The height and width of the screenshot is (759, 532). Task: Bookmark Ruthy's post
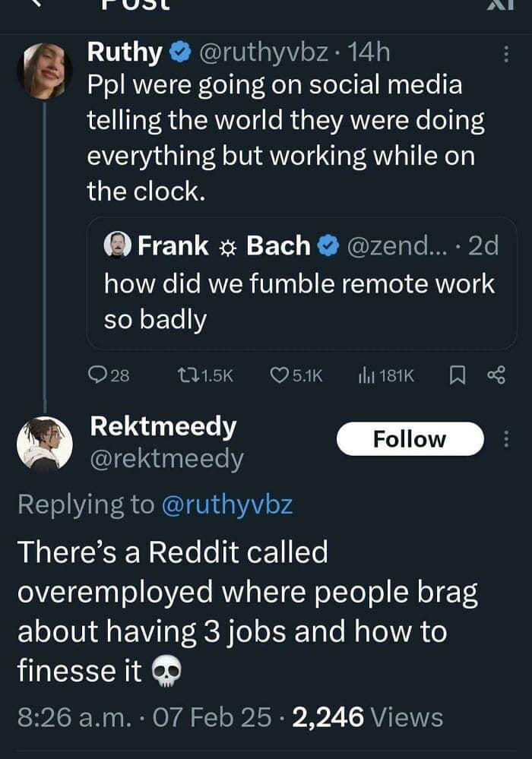(456, 375)
